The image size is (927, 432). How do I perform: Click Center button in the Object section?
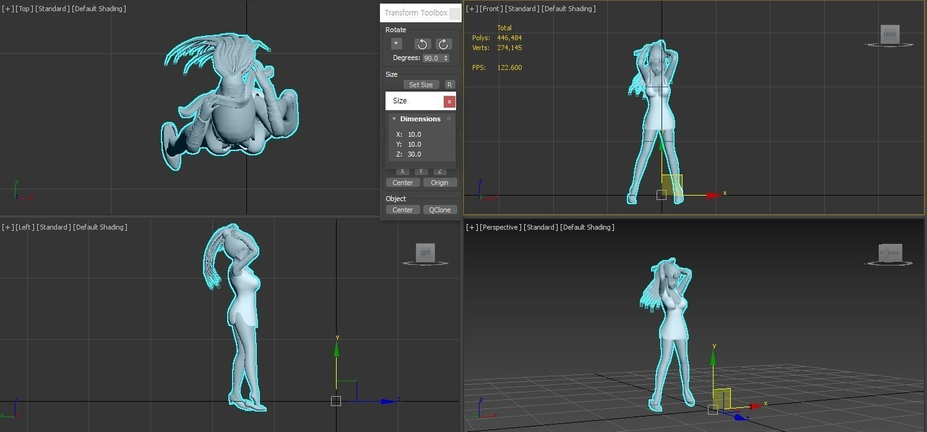pos(403,210)
